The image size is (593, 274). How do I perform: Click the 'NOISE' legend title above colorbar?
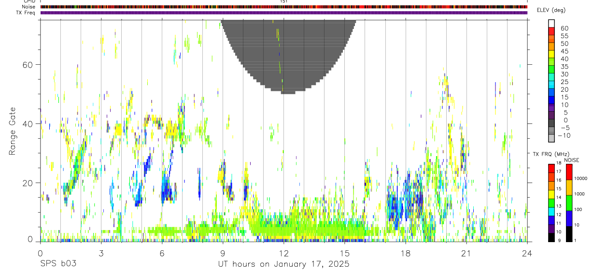(572, 160)
